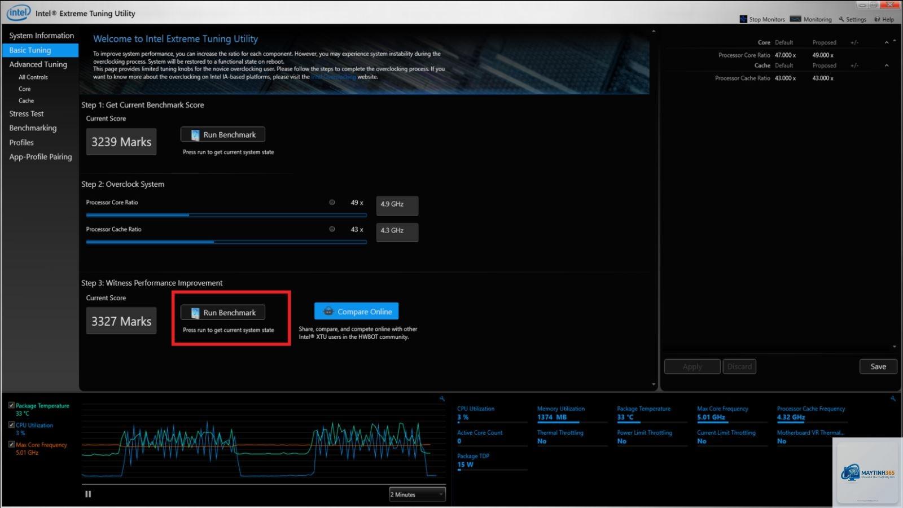Click the info icon beside Processor Core Ratio

tap(332, 202)
